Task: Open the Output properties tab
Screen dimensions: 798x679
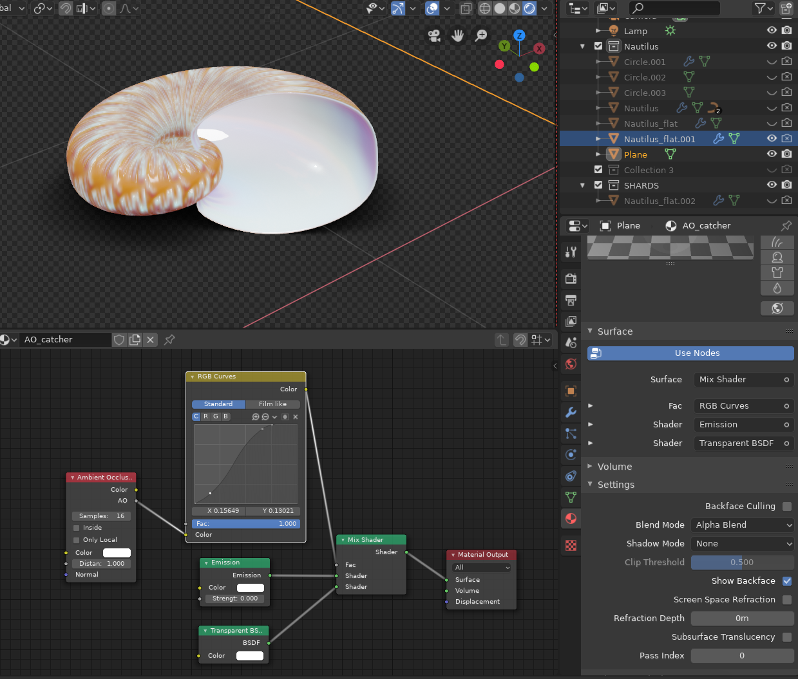Action: coord(571,300)
